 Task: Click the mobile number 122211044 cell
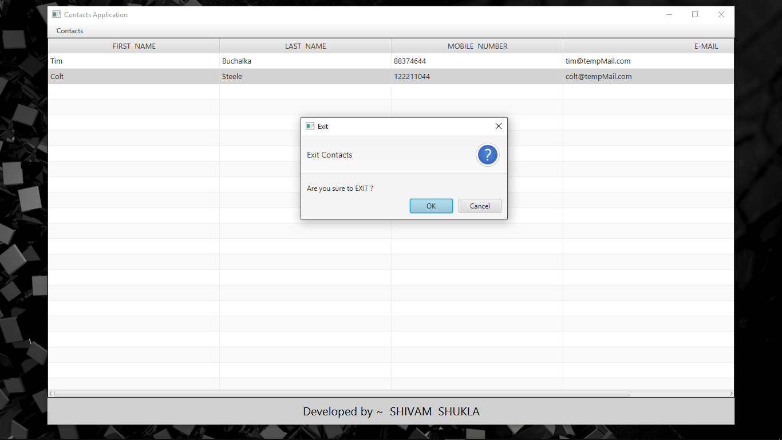pyautogui.click(x=412, y=76)
